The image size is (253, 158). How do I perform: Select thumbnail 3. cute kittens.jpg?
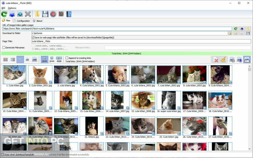(x=66, y=75)
